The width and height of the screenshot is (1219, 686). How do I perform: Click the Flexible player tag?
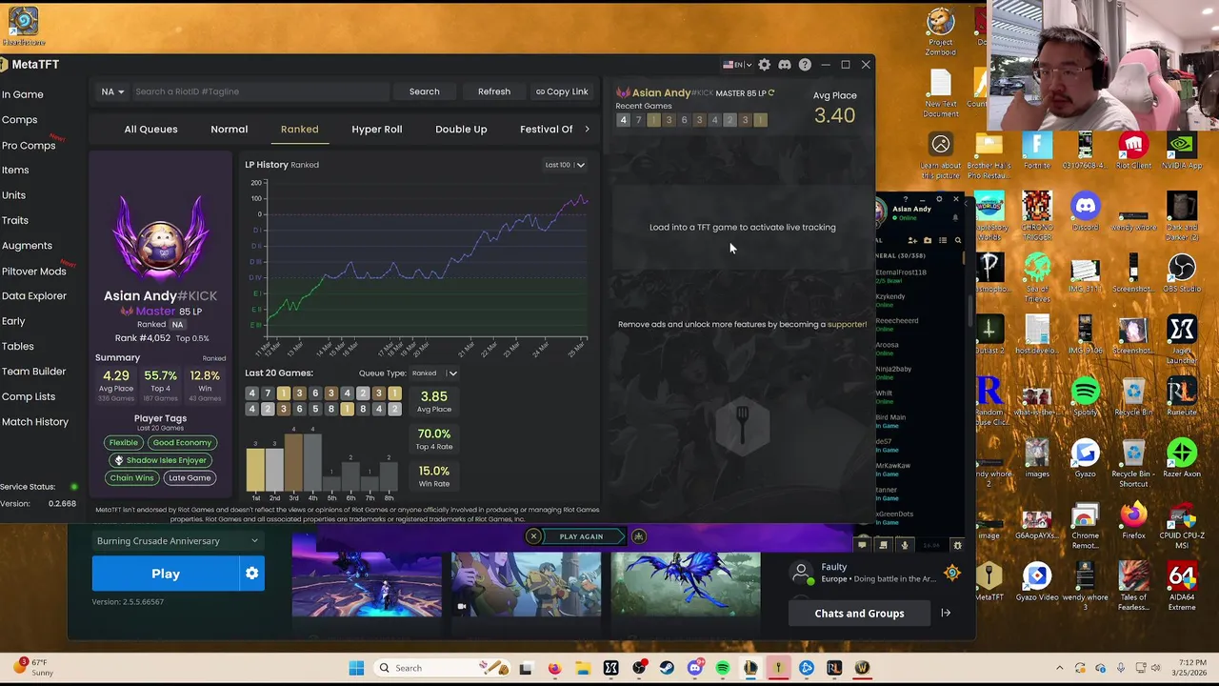click(123, 442)
